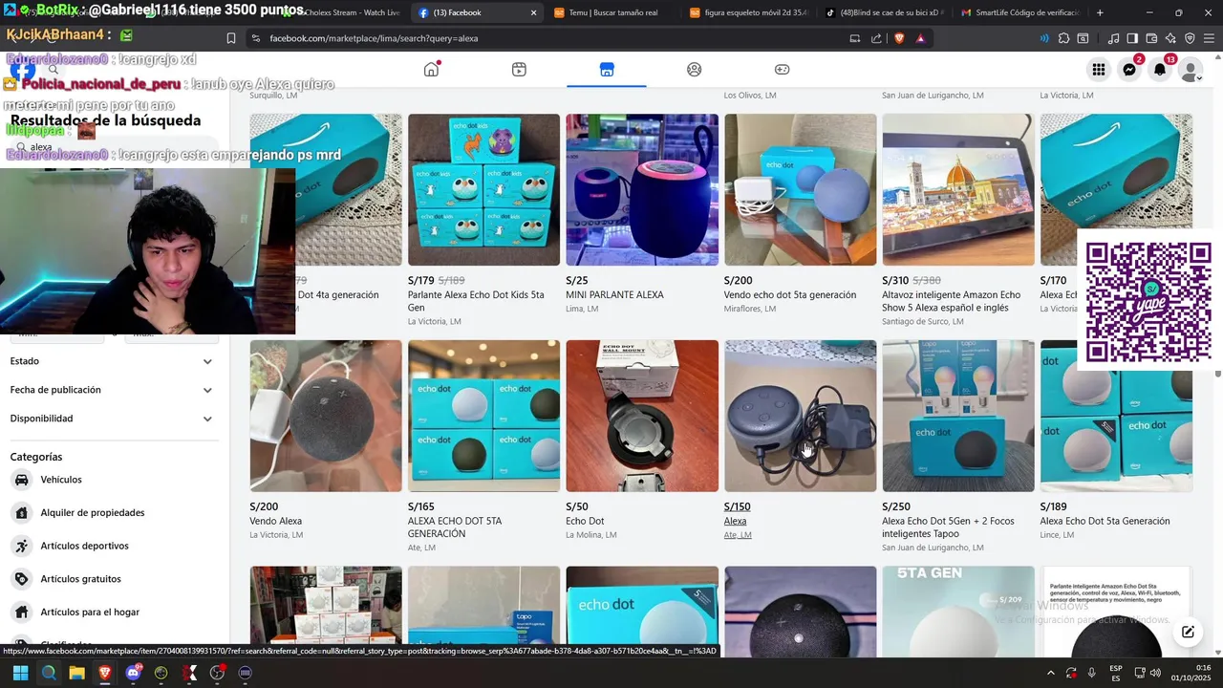Show hidden system tray icons

point(1050,673)
